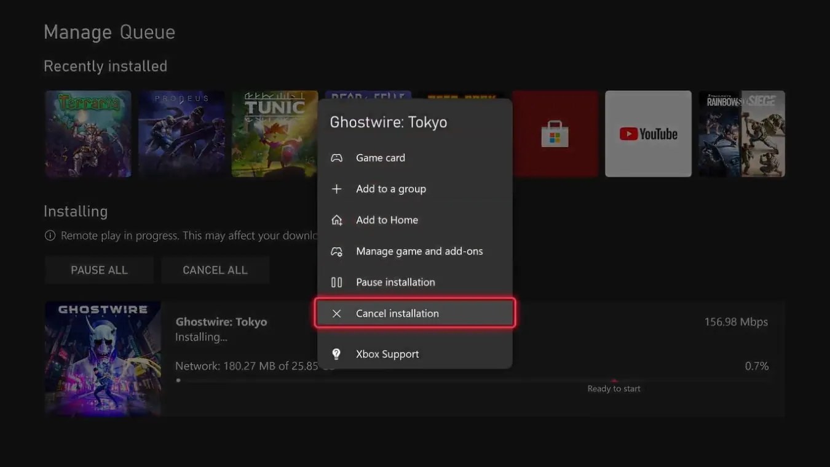
Task: Select the Cancel installation X icon
Action: tap(336, 313)
